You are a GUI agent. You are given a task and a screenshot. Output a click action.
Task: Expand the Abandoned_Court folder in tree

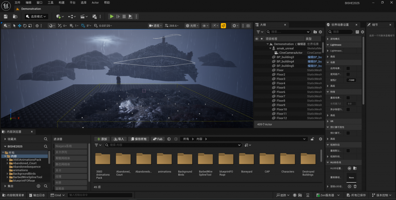(7, 163)
